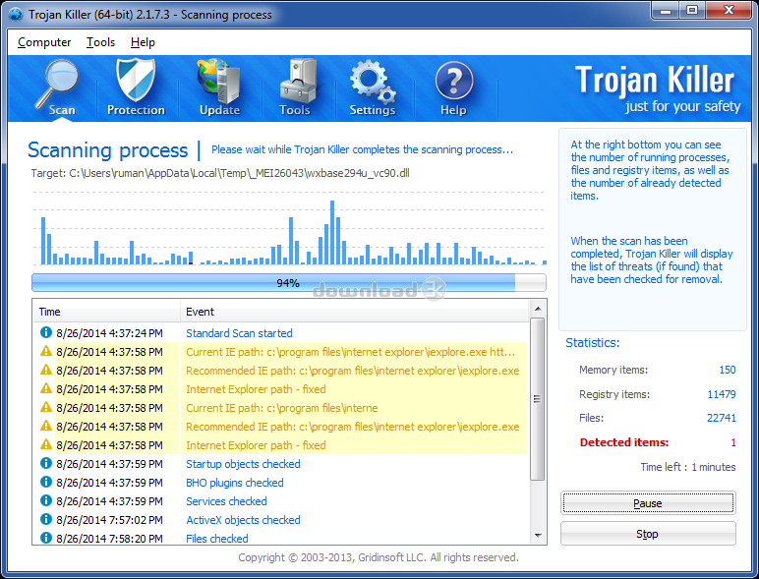Click info icon for Standard Scan started
The height and width of the screenshot is (579, 759).
(x=46, y=332)
